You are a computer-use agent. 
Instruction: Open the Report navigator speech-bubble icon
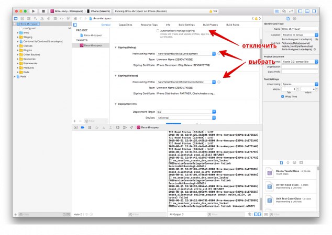coord(68,19)
